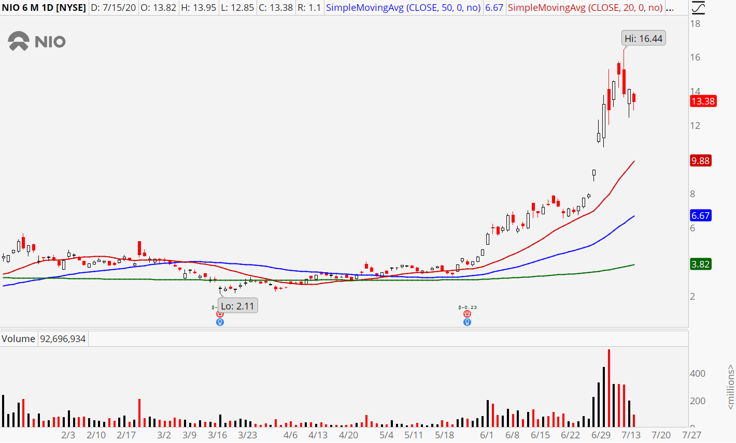Click the blue 6.67 value in header
736x443 pixels.
494,8
